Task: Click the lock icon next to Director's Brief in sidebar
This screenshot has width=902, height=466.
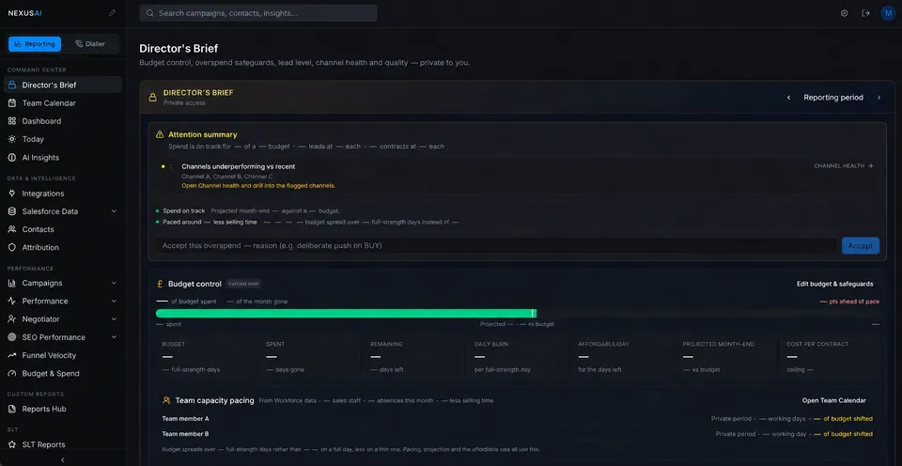Action: pos(12,85)
